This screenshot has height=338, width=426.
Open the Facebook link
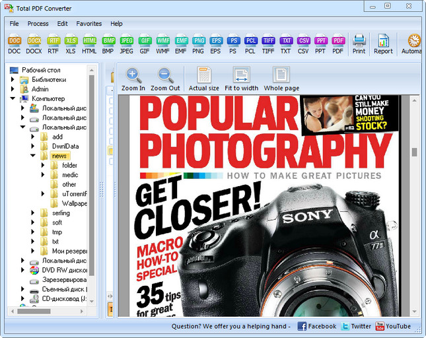click(317, 326)
